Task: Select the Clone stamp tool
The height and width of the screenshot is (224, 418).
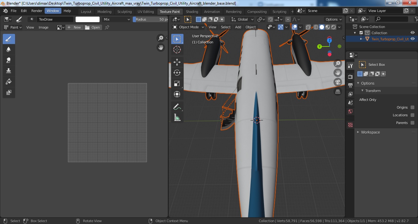Action: 9,71
